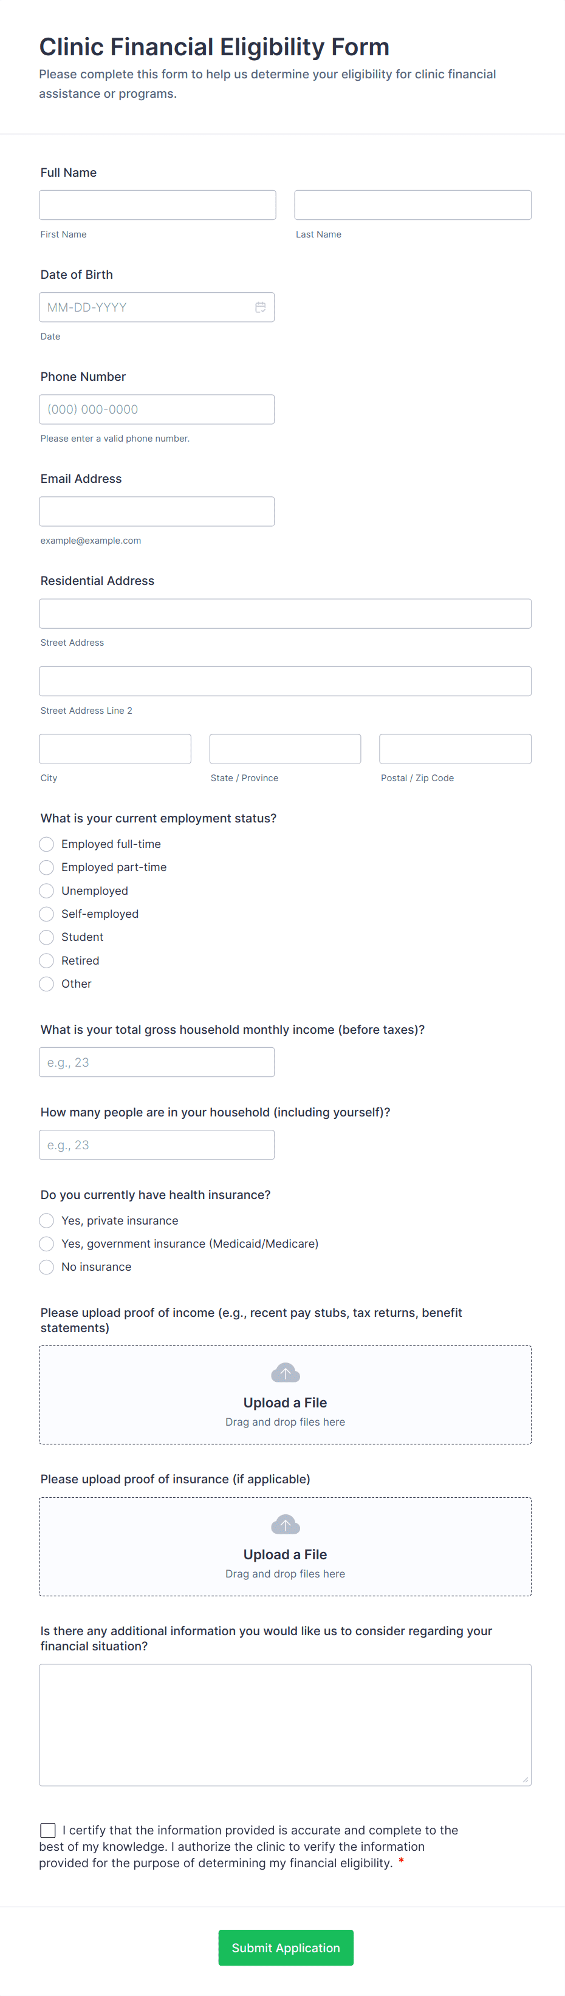565x1996 pixels.
Task: Select Employed full-time radio option
Action: click(47, 844)
